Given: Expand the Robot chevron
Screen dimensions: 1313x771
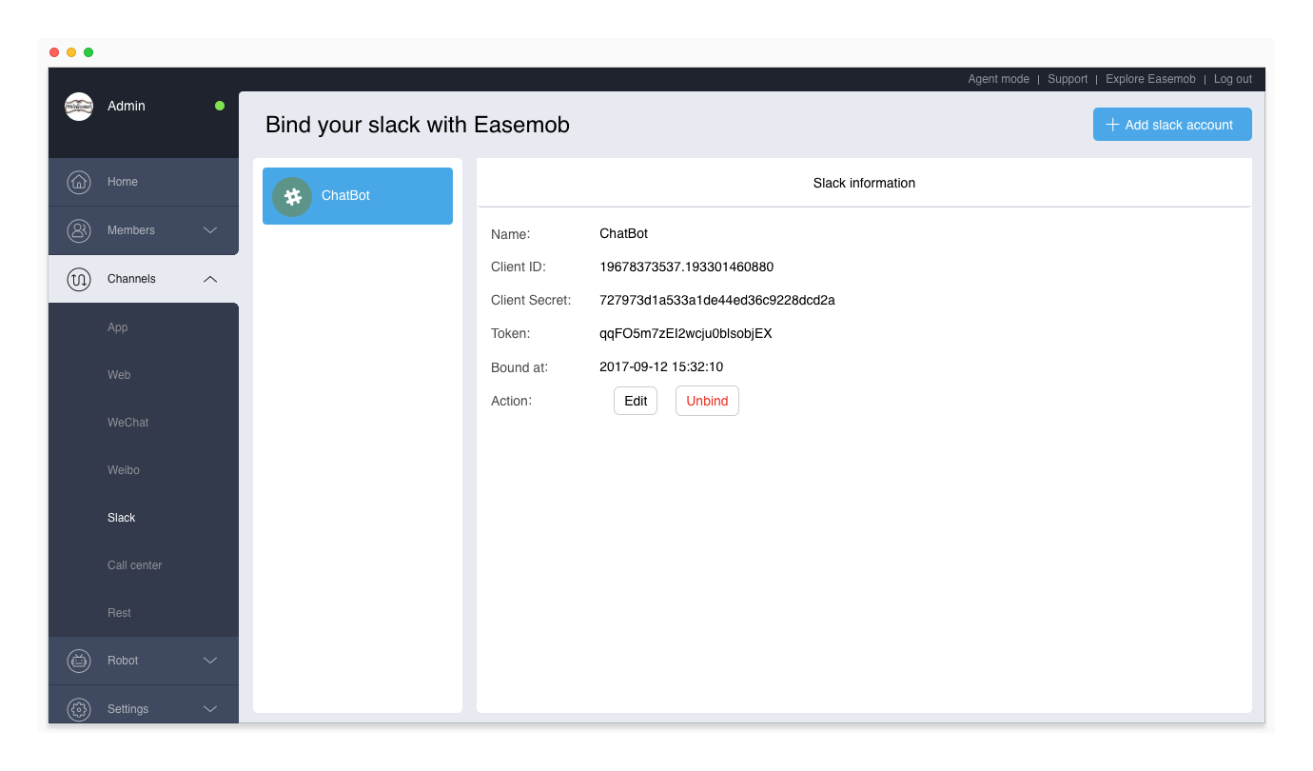Looking at the screenshot, I should click(x=211, y=661).
